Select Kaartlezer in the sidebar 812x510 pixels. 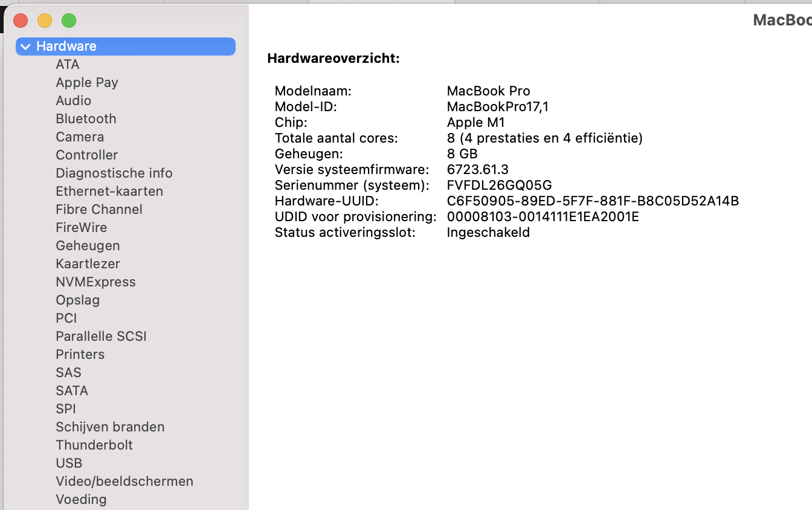coord(88,264)
